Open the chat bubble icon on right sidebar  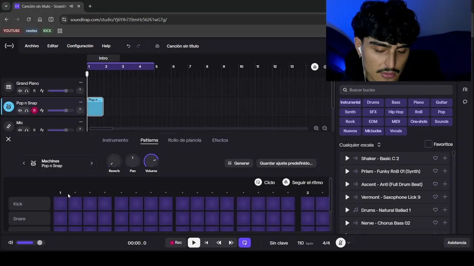tap(465, 102)
